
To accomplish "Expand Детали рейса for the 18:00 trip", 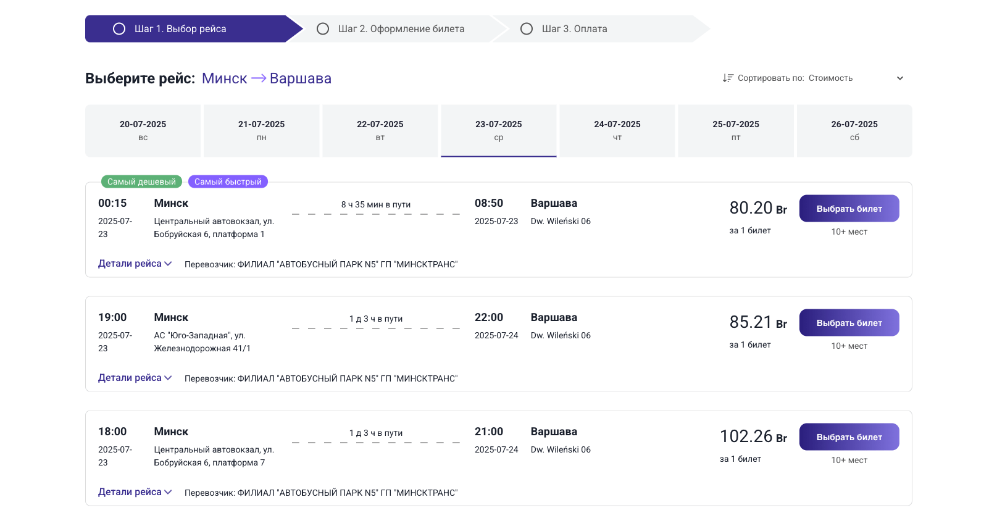I will click(x=135, y=492).
